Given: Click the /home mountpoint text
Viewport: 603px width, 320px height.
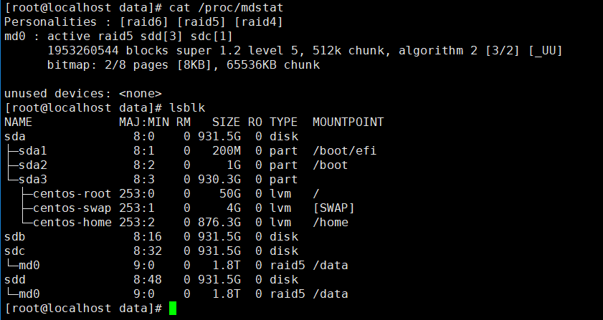Looking at the screenshot, I should tap(330, 223).
